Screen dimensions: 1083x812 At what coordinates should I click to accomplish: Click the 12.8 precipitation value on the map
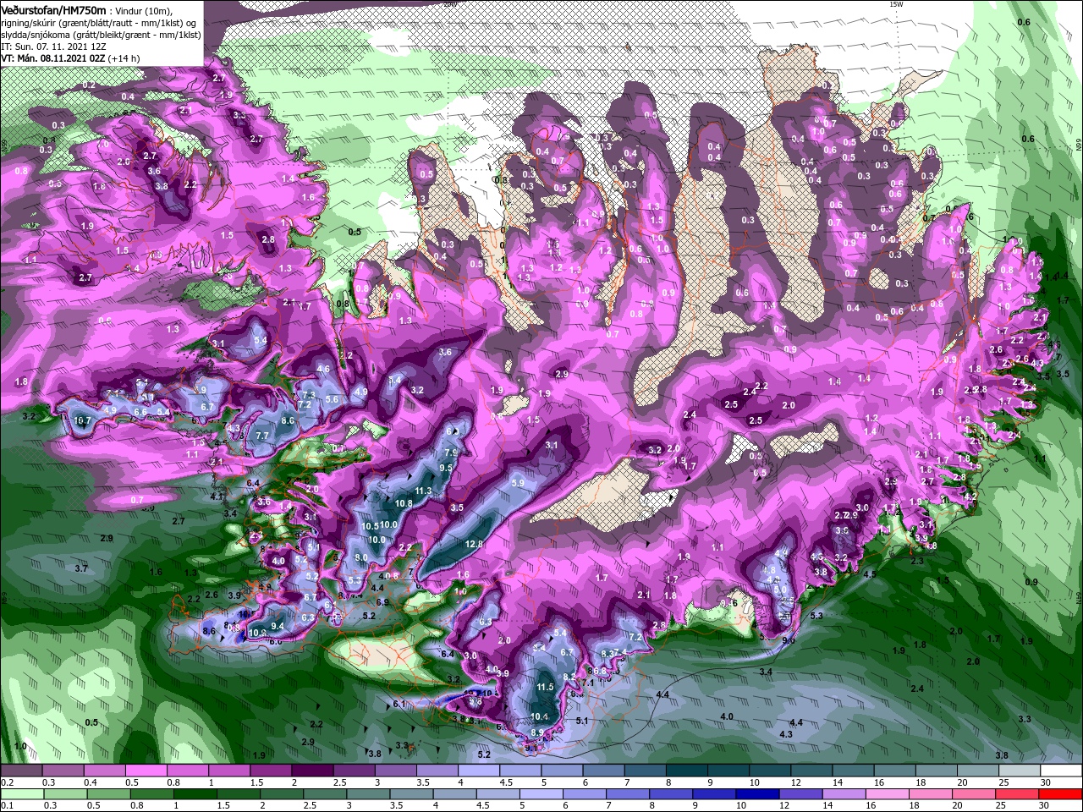point(474,544)
